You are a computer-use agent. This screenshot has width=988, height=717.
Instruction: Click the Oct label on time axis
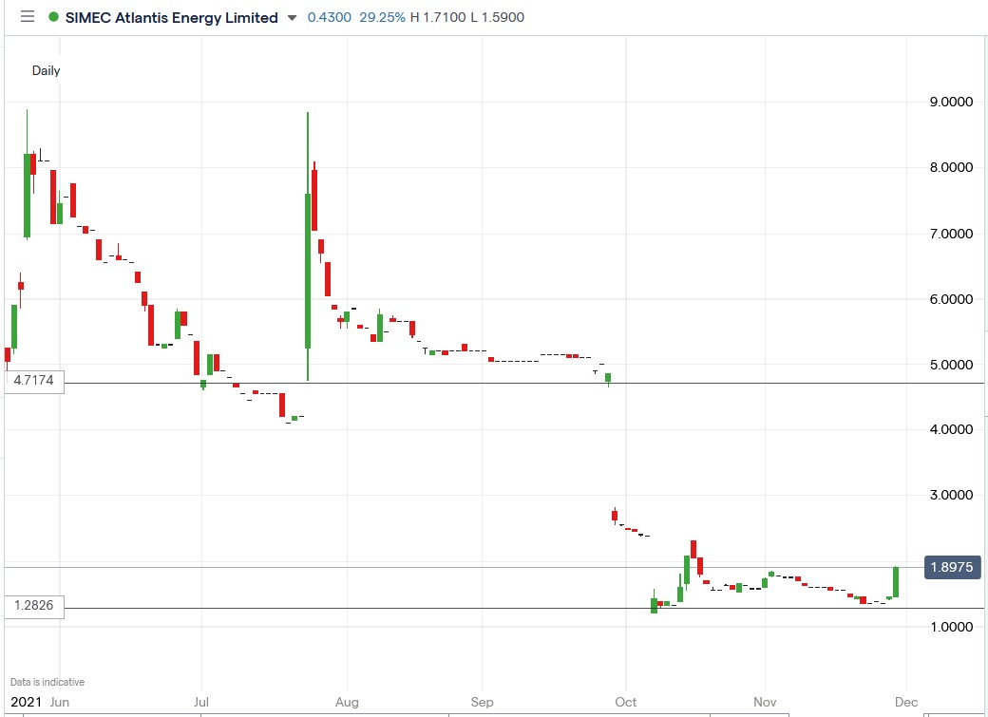pyautogui.click(x=626, y=702)
